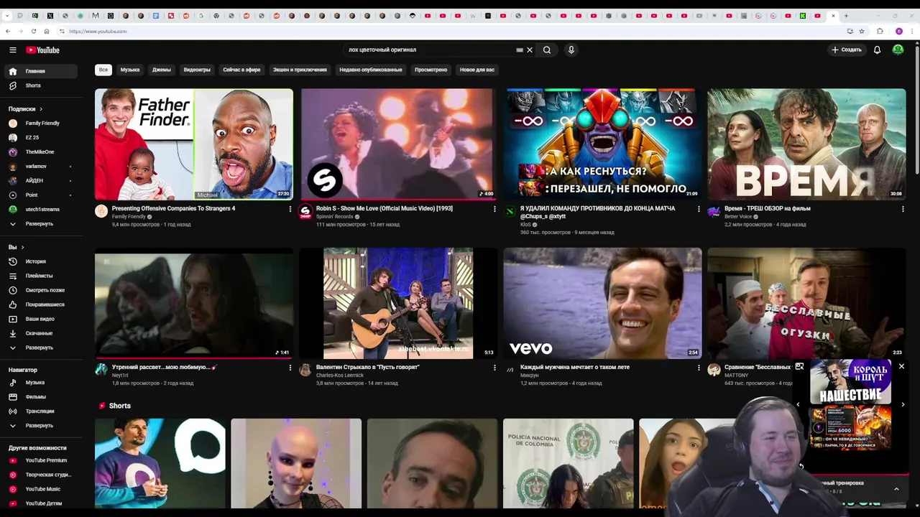This screenshot has width=920, height=517.
Task: Open Смотреть позже in the sidebar
Action: click(x=42, y=290)
